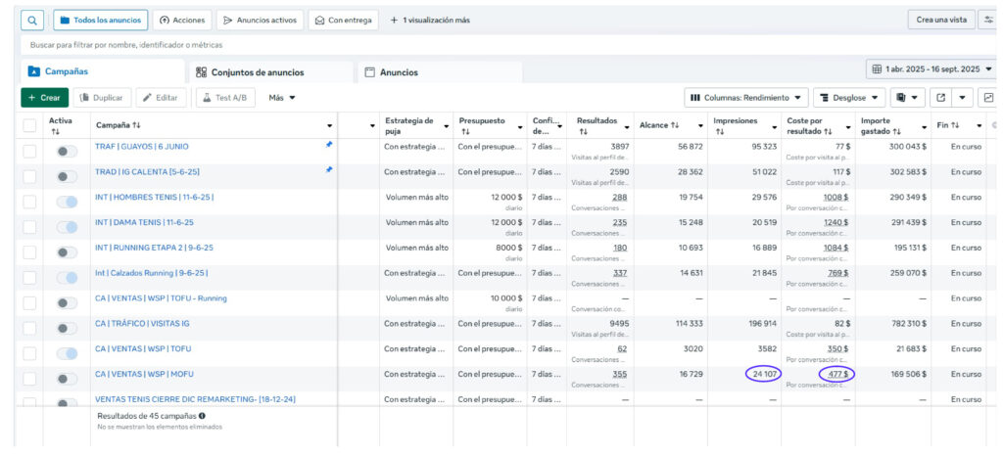
Task: Open the date range picker
Action: pos(930,69)
